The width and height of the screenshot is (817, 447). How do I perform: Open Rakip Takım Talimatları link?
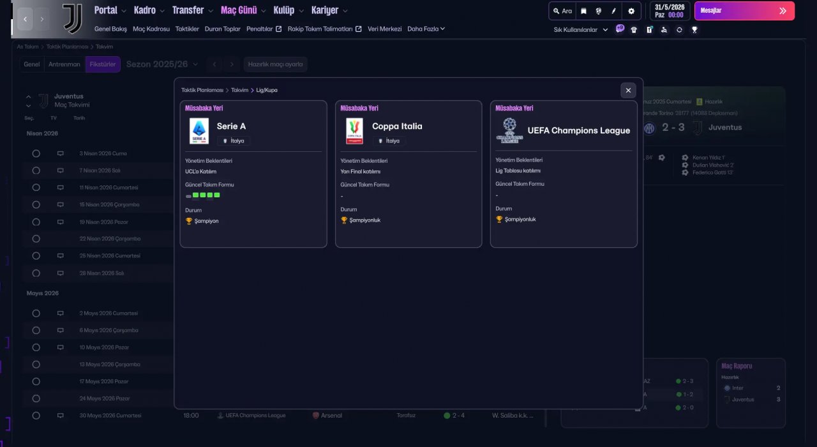click(325, 29)
